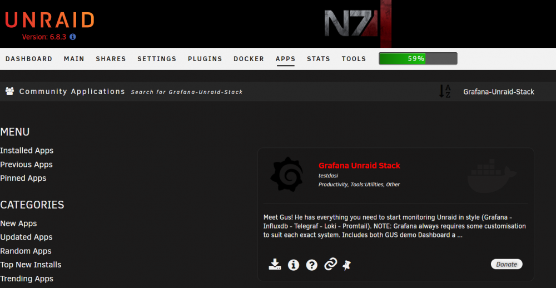Click the Grafana Unraid Stack title
The height and width of the screenshot is (288, 556).
(359, 165)
